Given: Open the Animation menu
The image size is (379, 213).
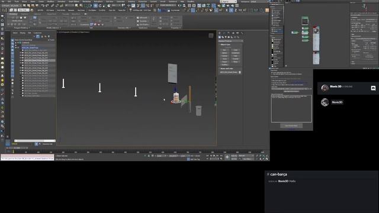Looking at the screenshot, I should pyautogui.click(x=62, y=1).
